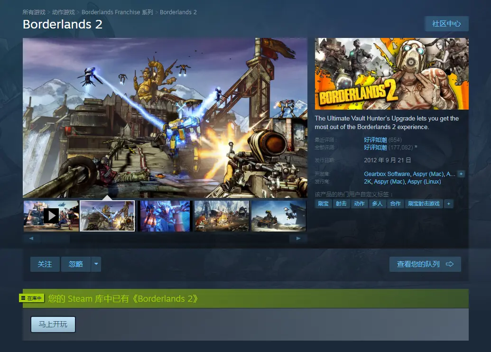Open Gearbox Software developer page

pos(387,174)
